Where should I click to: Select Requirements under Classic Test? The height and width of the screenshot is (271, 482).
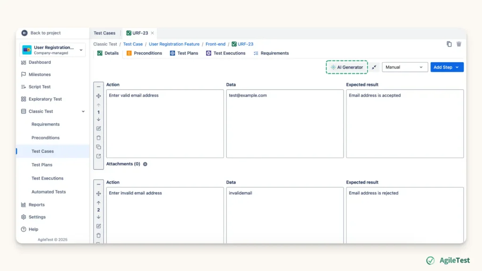(x=46, y=124)
